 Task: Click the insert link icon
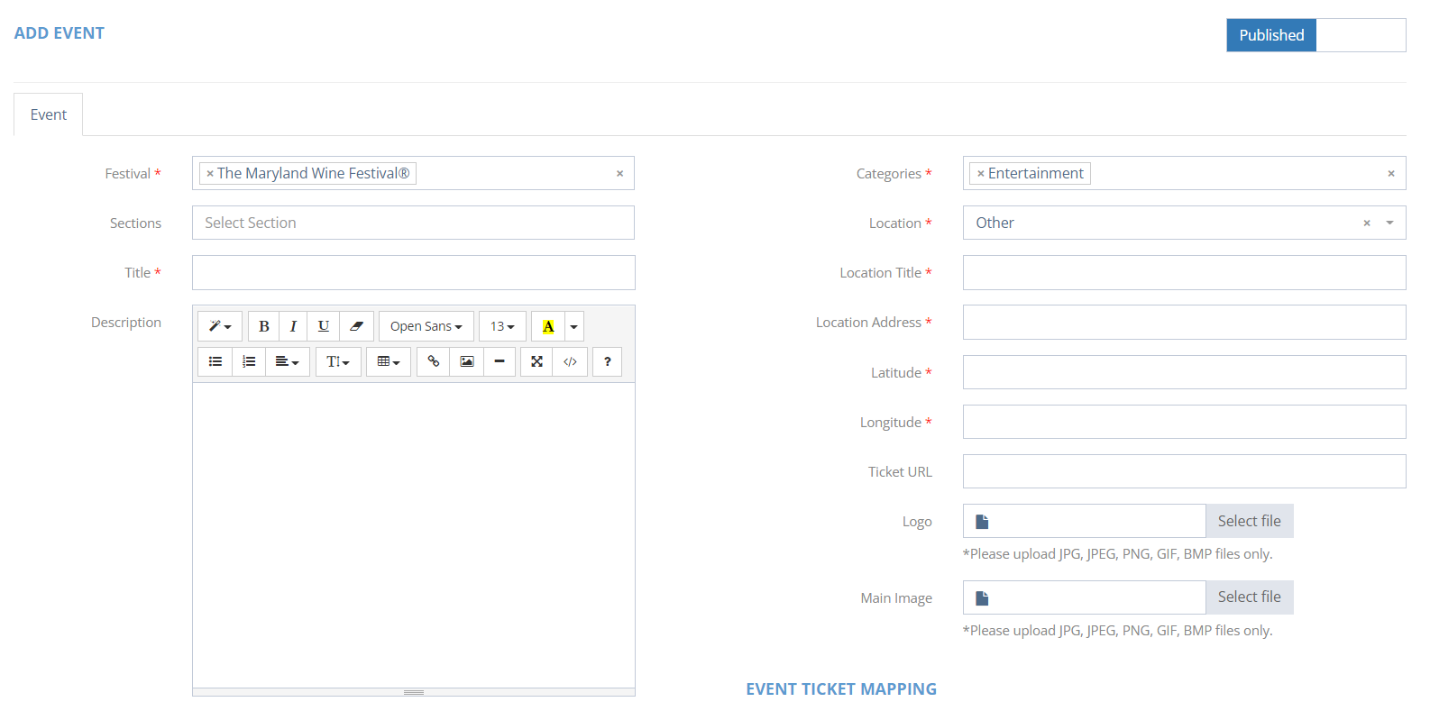click(x=434, y=361)
